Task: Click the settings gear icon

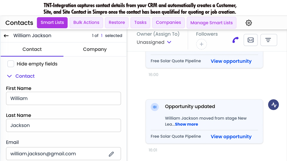Action: [249, 23]
